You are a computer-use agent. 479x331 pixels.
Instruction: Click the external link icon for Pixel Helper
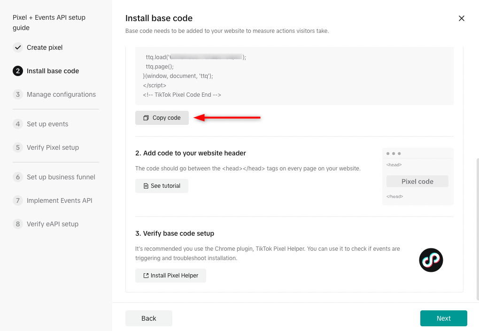146,276
